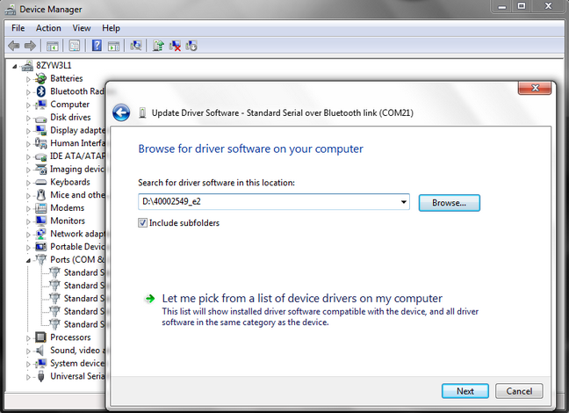The image size is (569, 413).
Task: Expand the Batteries node
Action: [x=28, y=79]
